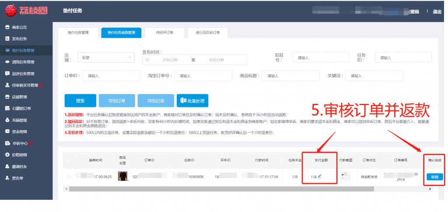Click the 批量处理 button
This screenshot has height=212, width=448.
click(192, 101)
